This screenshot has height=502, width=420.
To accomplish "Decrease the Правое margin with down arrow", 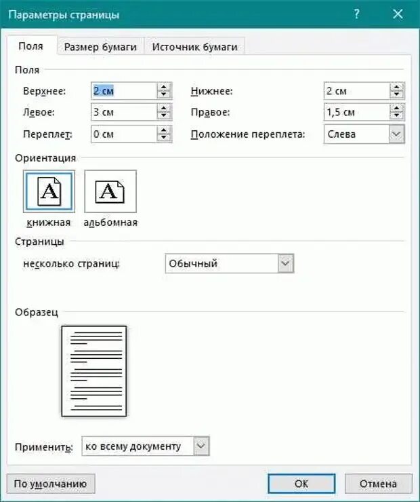I will tap(397, 116).
